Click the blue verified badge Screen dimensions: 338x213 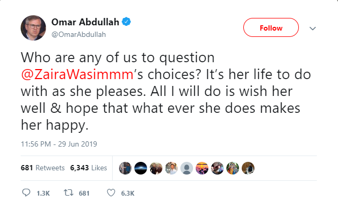tap(127, 22)
